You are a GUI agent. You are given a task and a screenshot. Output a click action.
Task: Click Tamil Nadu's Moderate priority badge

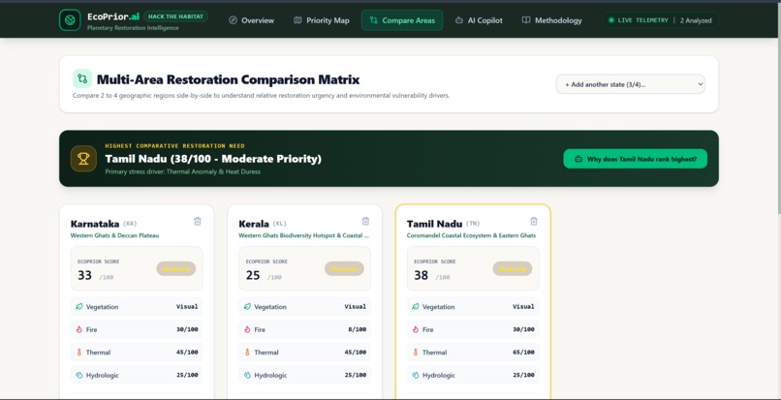[x=513, y=268]
